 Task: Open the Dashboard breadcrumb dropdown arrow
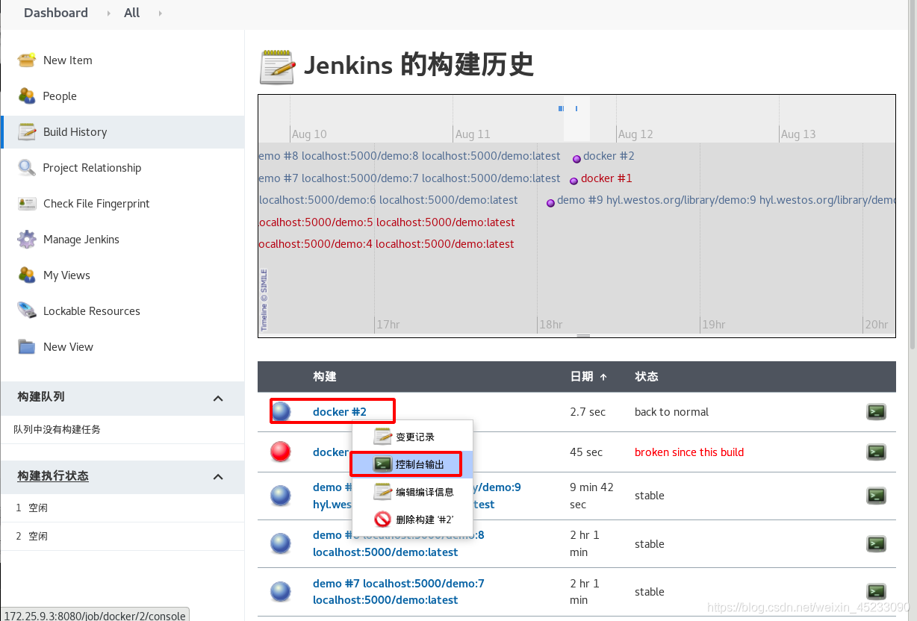point(111,13)
